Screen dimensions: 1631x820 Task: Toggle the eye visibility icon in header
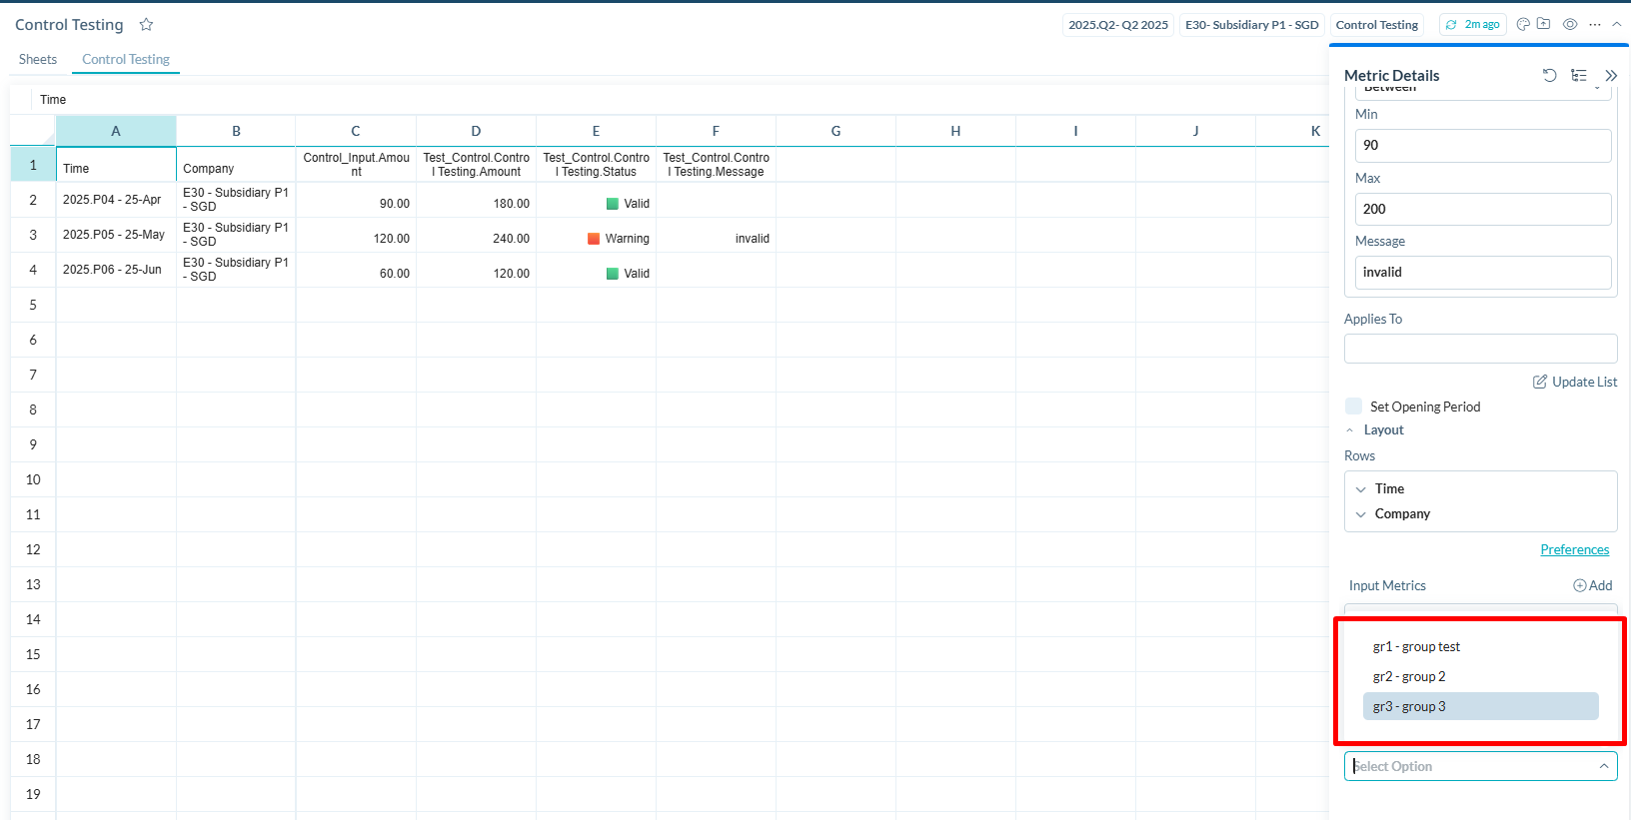(1570, 25)
